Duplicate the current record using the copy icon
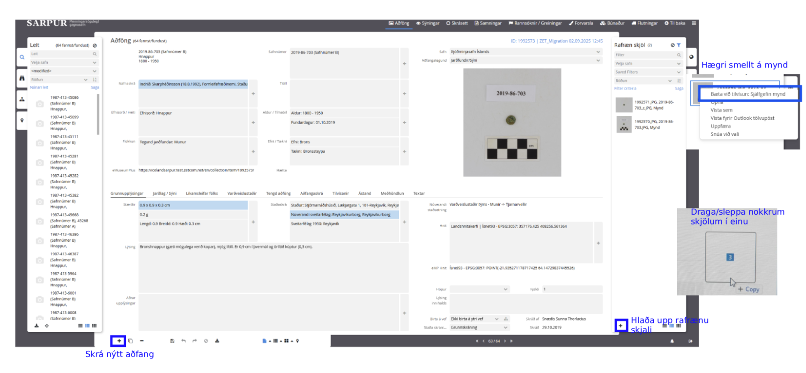Image resolution: width=806 pixels, height=373 pixels. click(131, 341)
